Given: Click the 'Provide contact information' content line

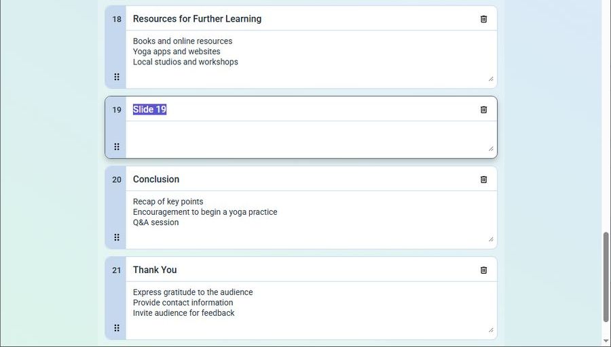Looking at the screenshot, I should [x=183, y=303].
